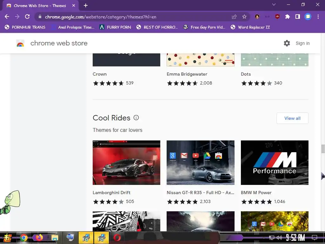Open the BEST OF HORRO... bookmark
This screenshot has width=325, height=244.
(x=157, y=27)
